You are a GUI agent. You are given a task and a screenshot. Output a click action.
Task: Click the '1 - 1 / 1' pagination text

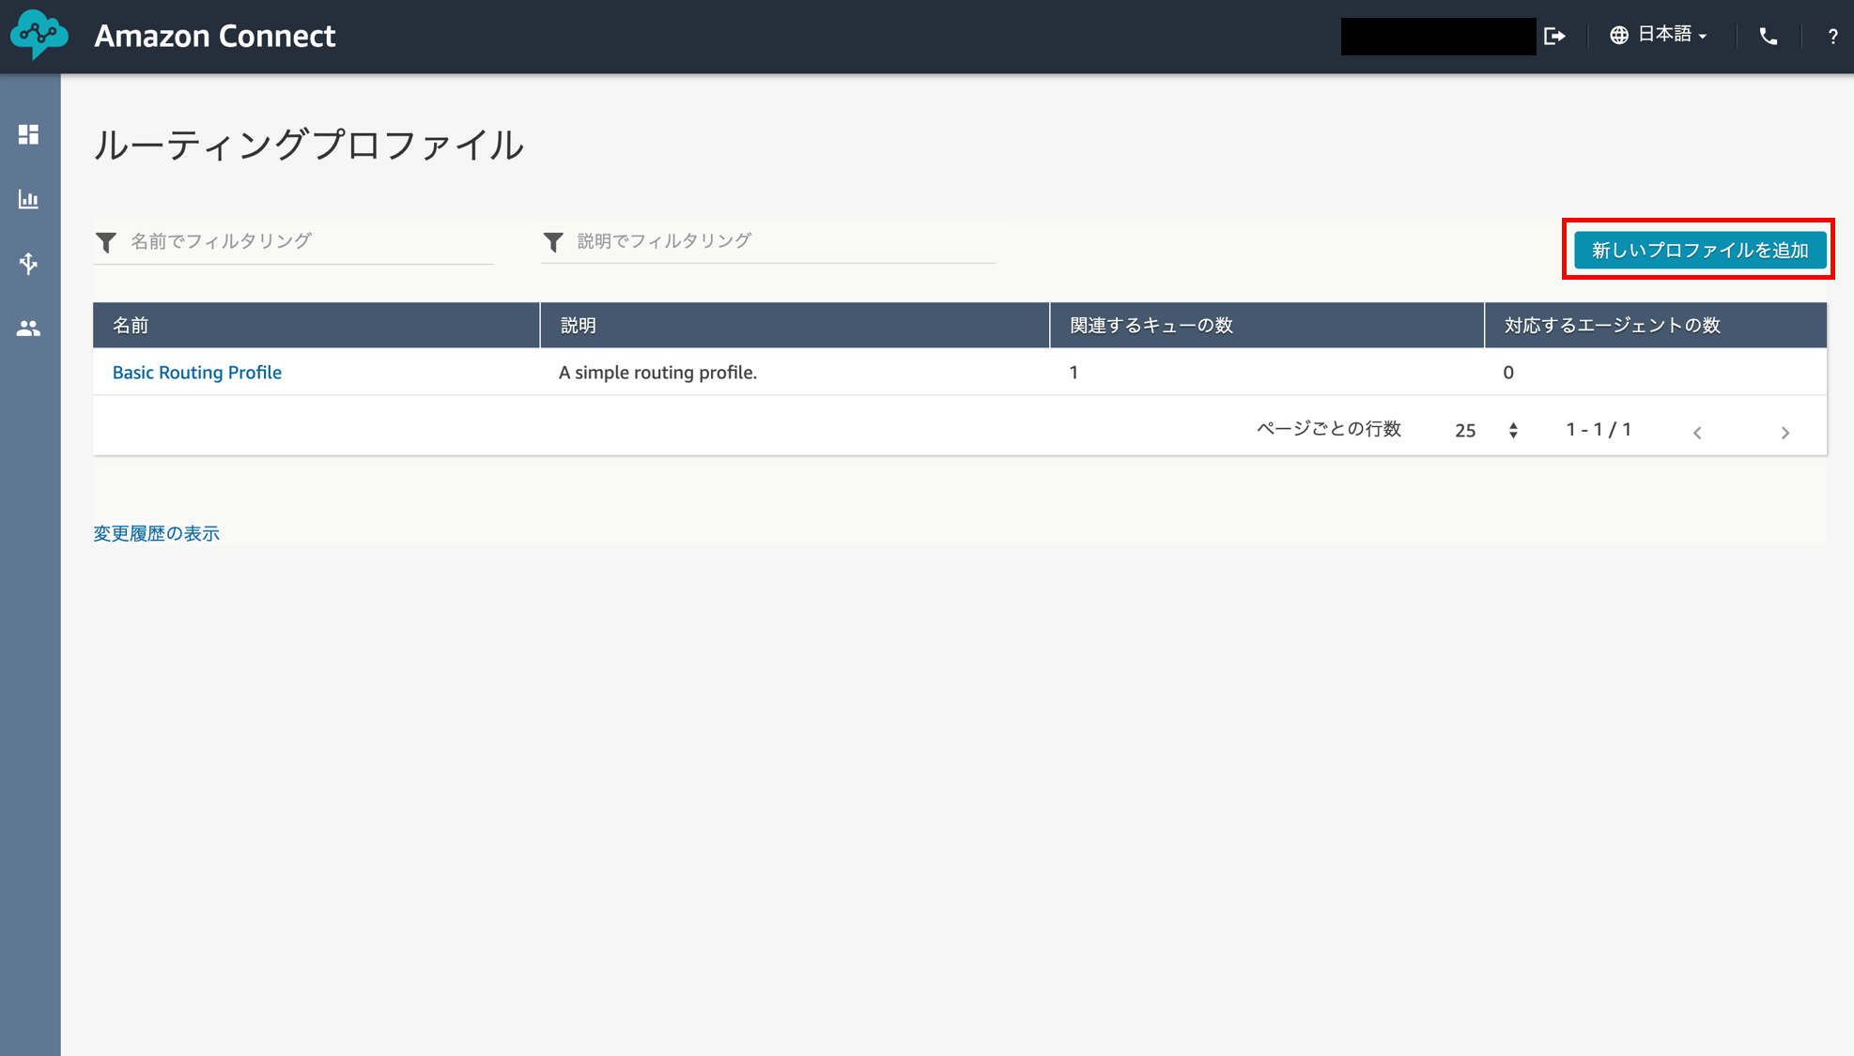(x=1599, y=429)
